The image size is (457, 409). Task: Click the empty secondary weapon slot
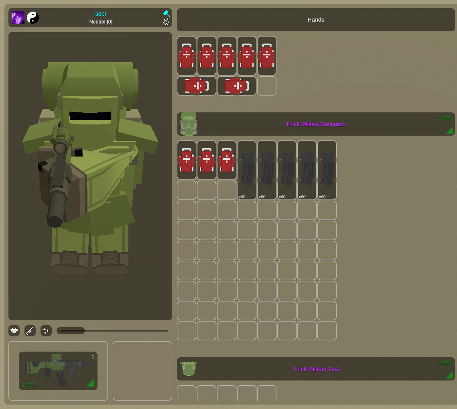point(142,371)
